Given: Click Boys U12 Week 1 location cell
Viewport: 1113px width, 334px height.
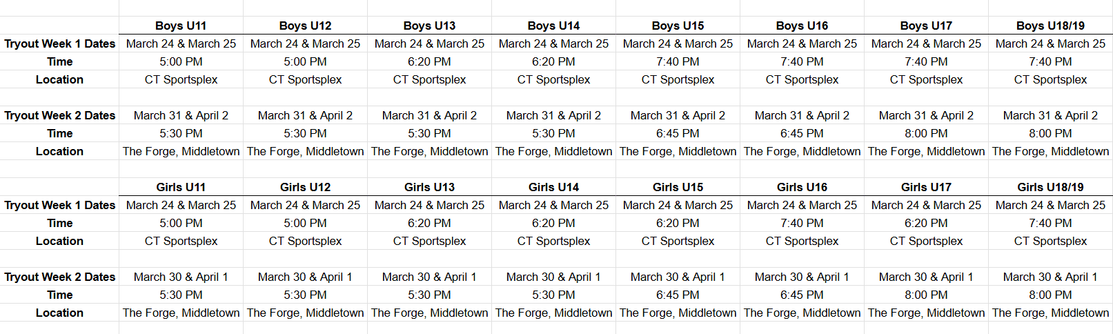Looking at the screenshot, I should [305, 79].
